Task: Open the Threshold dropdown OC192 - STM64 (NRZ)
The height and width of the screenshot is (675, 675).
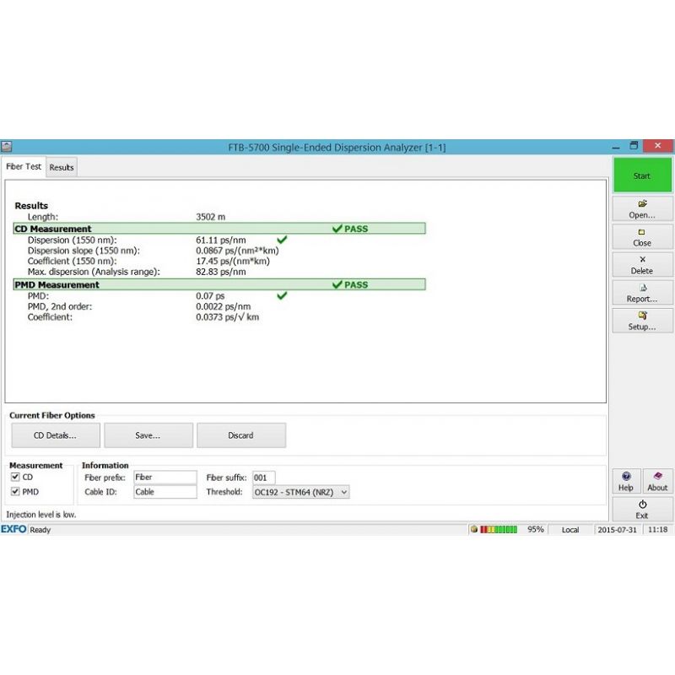Action: (300, 492)
